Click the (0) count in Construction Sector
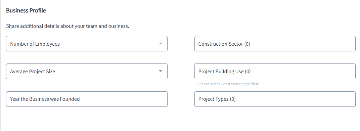The width and height of the screenshot is (360, 131). coord(247,44)
